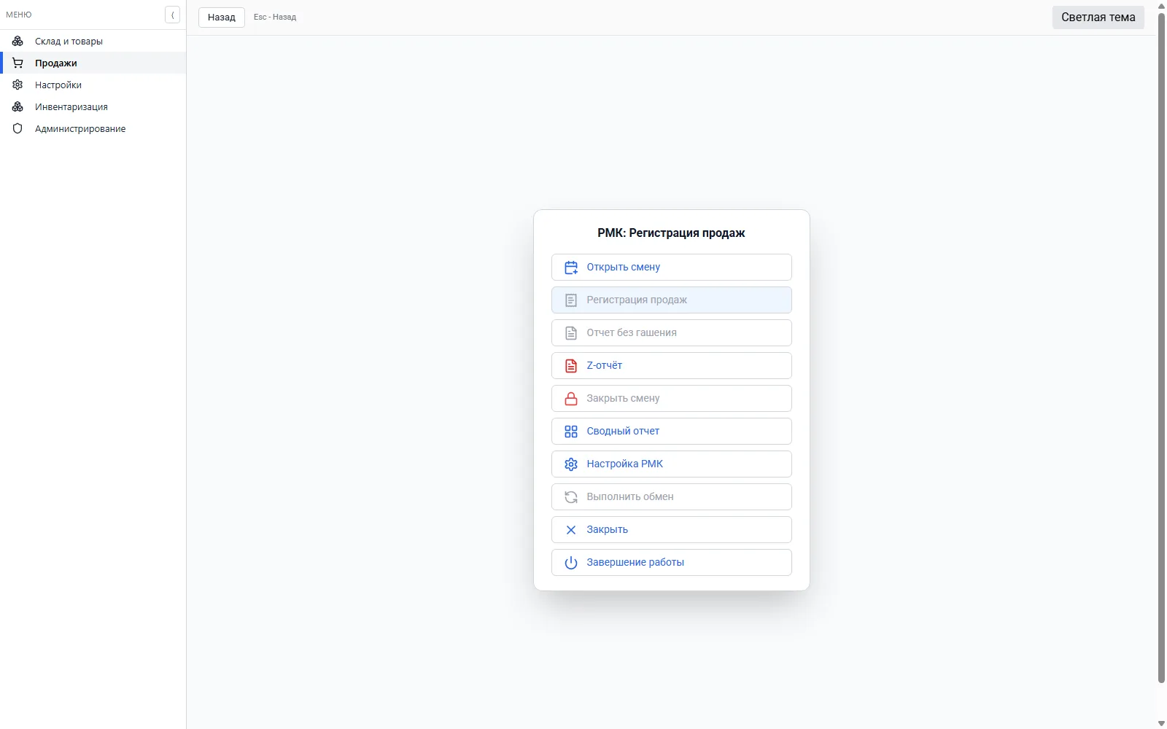Click the scrollbar down arrow
Screen dimensions: 1167x729
coord(1161,723)
